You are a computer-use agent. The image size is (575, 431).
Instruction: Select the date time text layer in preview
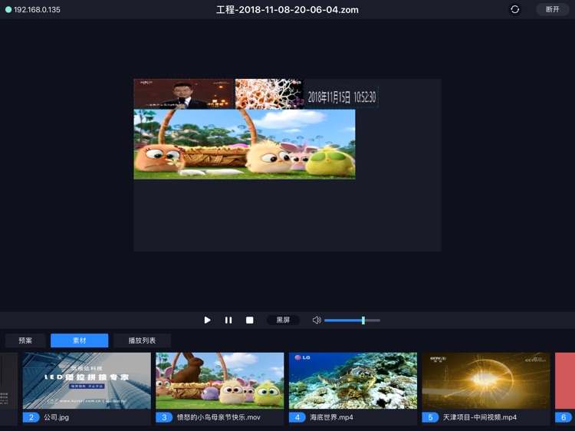341,97
